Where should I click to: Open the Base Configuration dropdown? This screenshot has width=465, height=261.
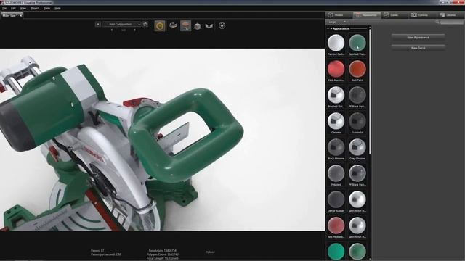click(x=121, y=24)
